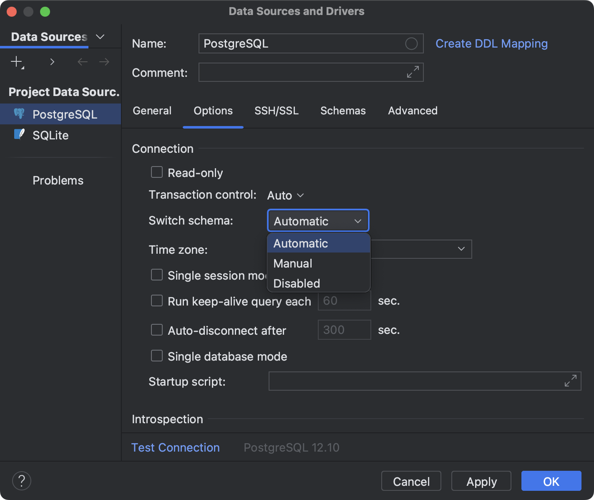The image size is (594, 500).
Task: Click the back navigation arrow
Action: 82,61
